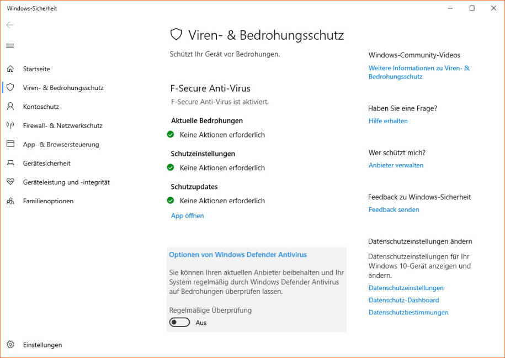The height and width of the screenshot is (358, 505).
Task: Click the green checkmark under Aktuelle Bedrohungen
Action: (x=171, y=134)
